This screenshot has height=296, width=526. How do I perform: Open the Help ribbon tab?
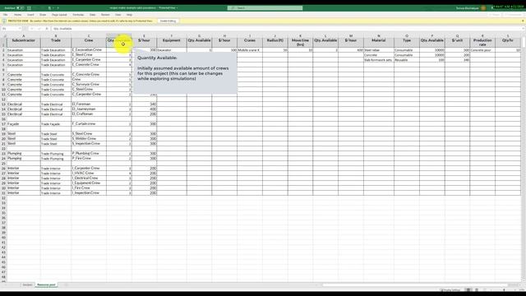pyautogui.click(x=129, y=15)
